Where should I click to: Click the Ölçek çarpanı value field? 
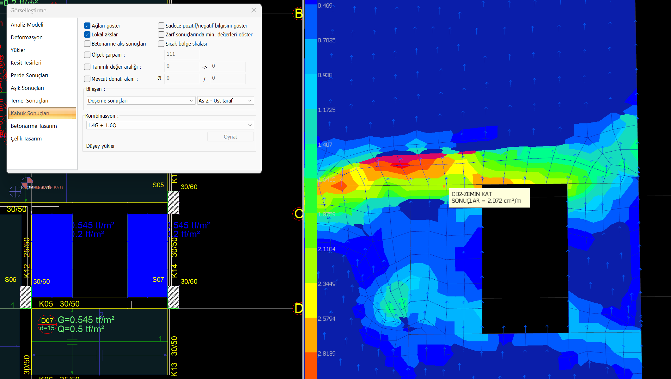182,54
